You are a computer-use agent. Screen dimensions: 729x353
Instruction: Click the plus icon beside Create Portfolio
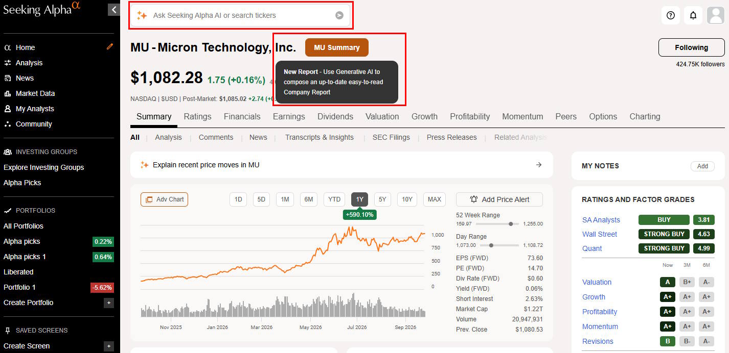(108, 303)
